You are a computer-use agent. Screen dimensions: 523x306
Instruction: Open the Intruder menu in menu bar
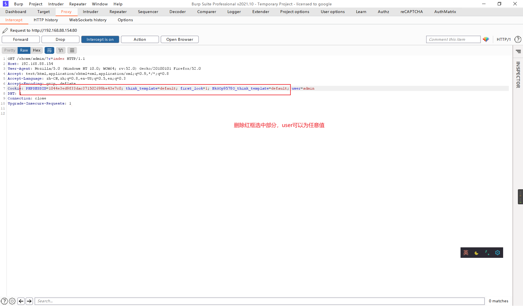point(56,4)
